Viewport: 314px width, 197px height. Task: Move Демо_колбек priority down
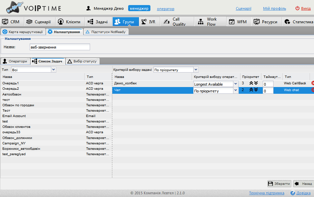point(256,83)
